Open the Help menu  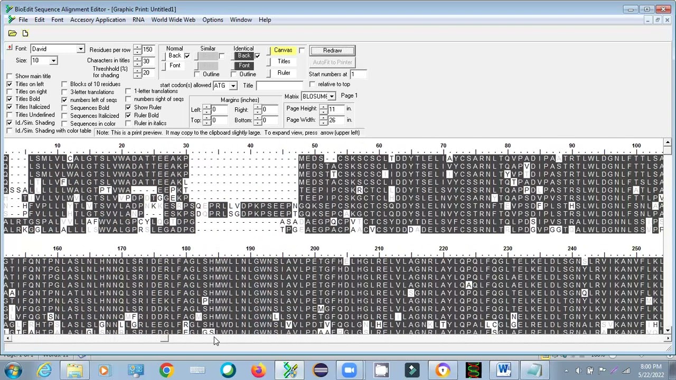(265, 20)
